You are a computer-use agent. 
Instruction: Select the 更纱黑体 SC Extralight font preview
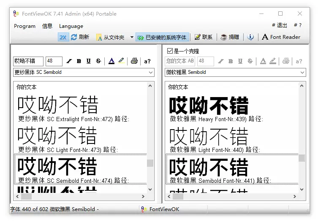point(81,108)
